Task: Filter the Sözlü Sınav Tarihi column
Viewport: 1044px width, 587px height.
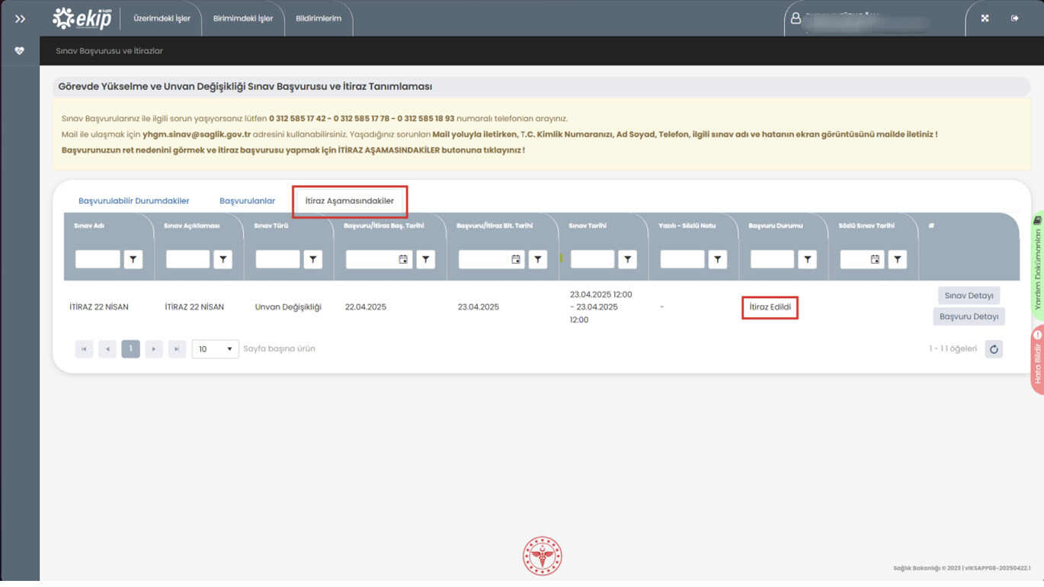Action: click(898, 260)
